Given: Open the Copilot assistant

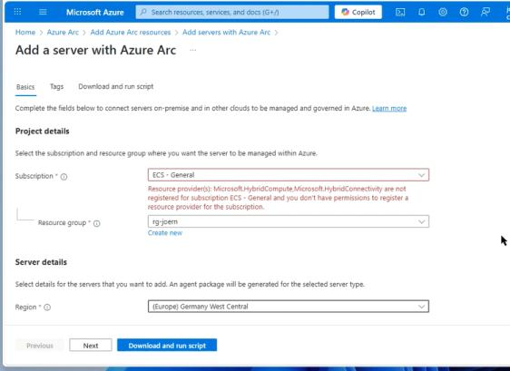Looking at the screenshot, I should pos(358,12).
